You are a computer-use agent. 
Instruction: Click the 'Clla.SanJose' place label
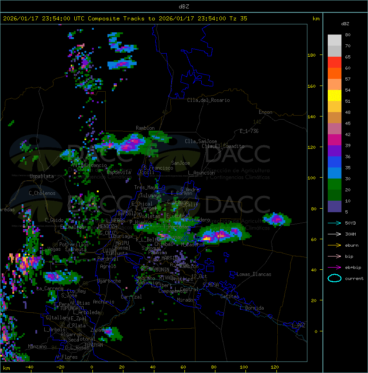point(201,141)
